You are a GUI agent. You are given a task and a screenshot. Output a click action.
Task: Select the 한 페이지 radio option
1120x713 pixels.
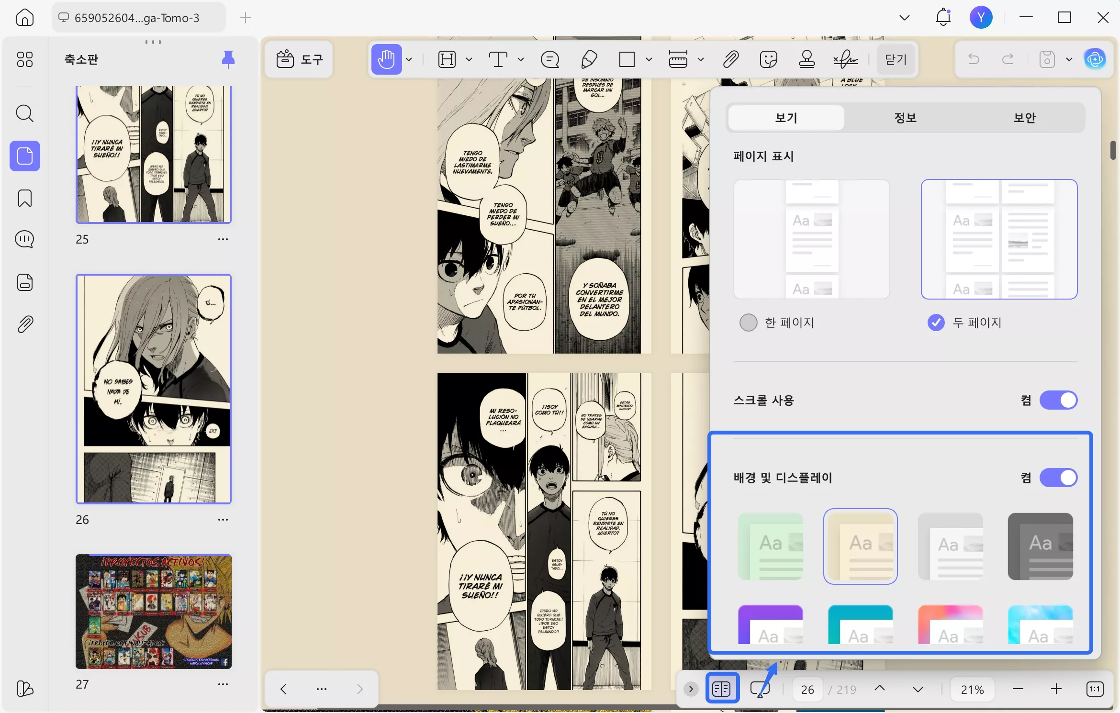(x=748, y=323)
